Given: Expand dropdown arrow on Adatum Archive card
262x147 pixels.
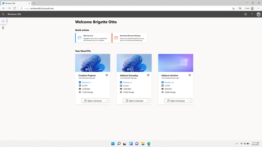Looking at the screenshot, I should [190, 101].
